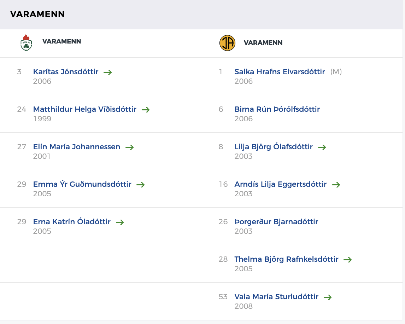Click the Smári club crest logo
405x324 pixels.
[x=26, y=43]
